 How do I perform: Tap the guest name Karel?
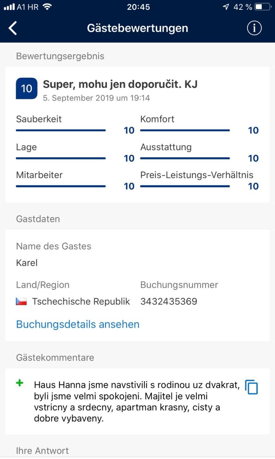click(27, 263)
